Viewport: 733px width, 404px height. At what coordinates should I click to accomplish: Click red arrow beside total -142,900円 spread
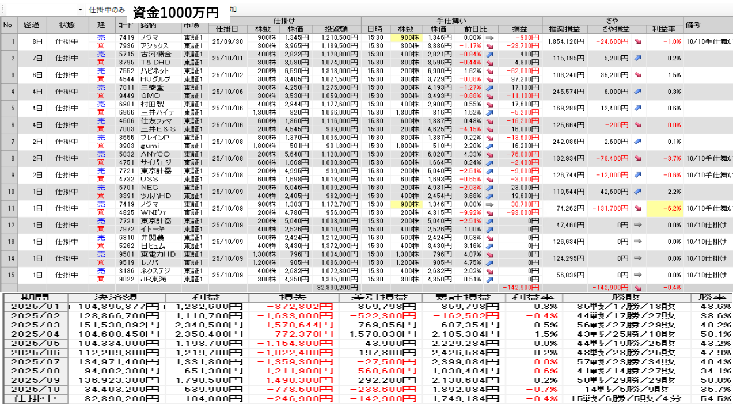pos(639,287)
